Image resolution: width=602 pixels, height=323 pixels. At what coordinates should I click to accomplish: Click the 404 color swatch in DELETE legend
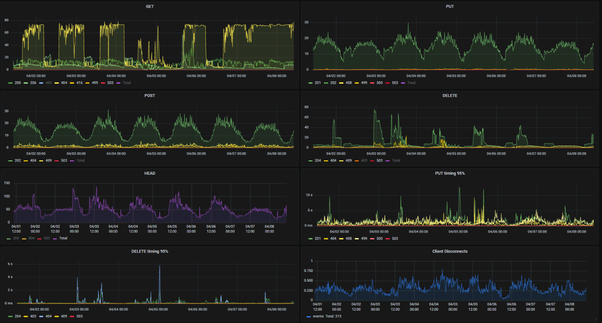click(326, 161)
